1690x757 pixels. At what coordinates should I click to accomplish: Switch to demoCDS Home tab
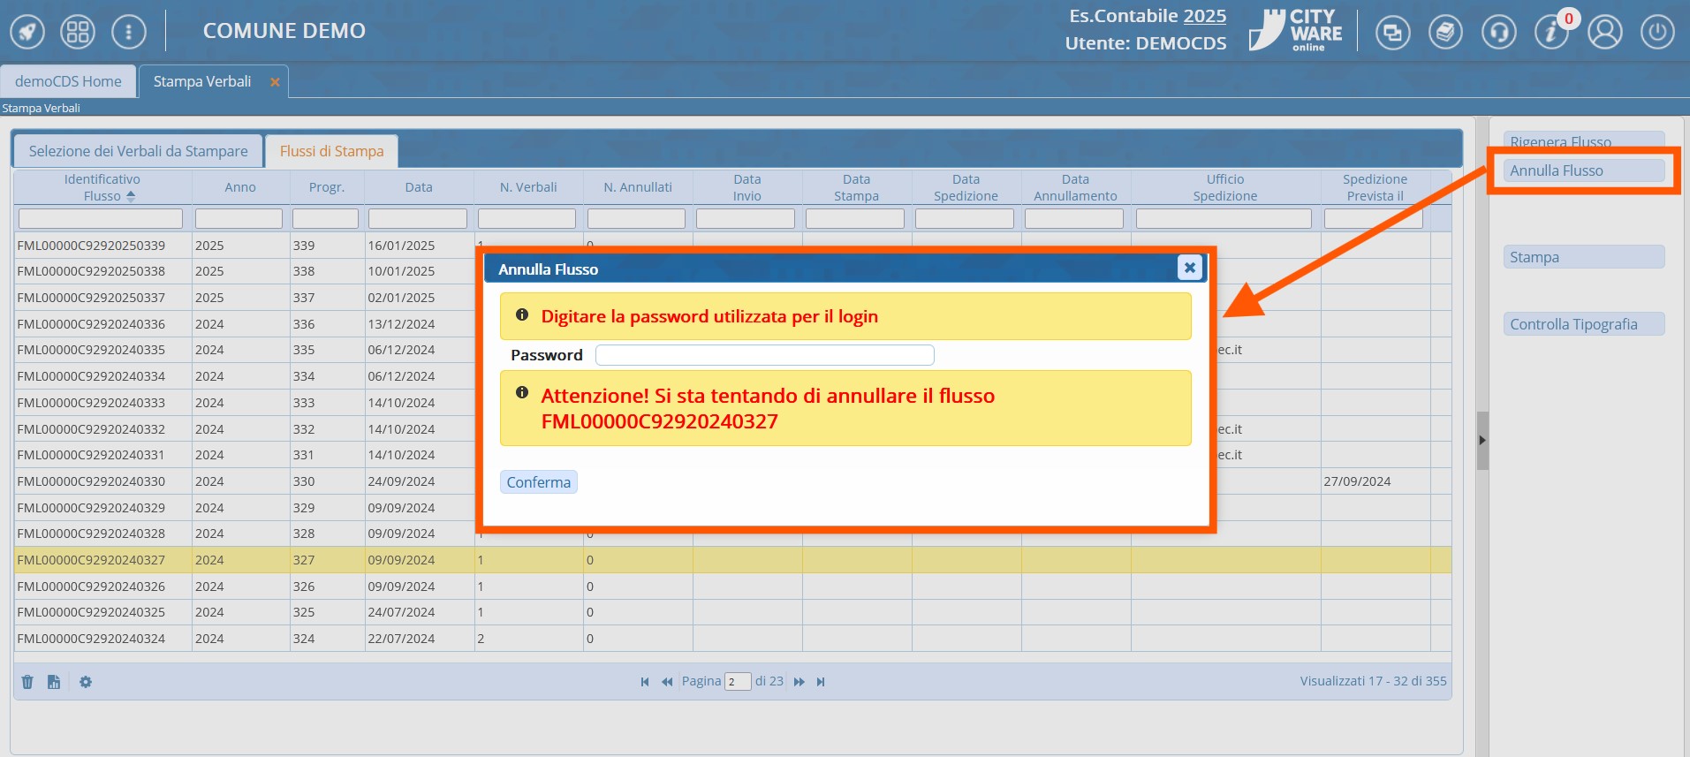click(x=68, y=81)
